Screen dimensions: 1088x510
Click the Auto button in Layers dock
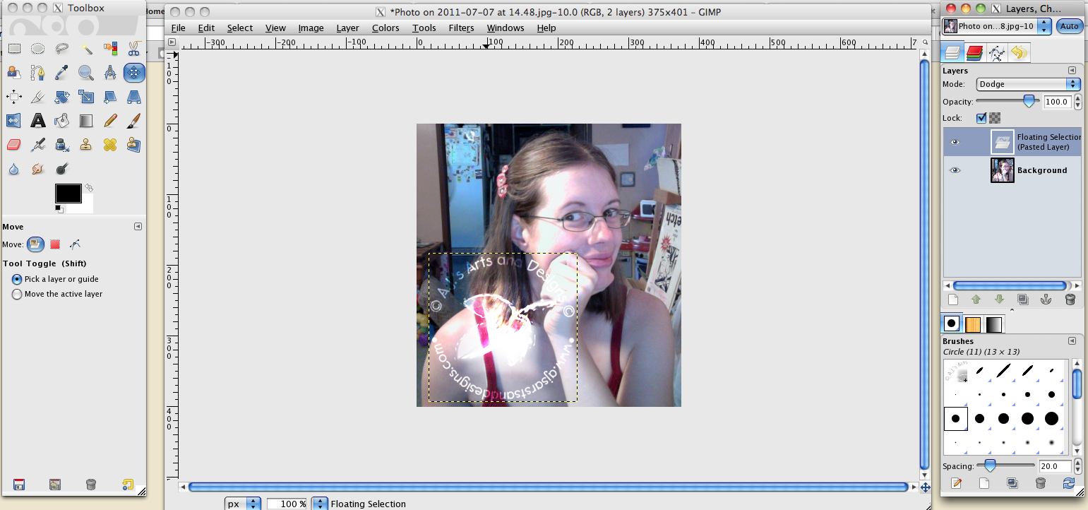(1070, 26)
